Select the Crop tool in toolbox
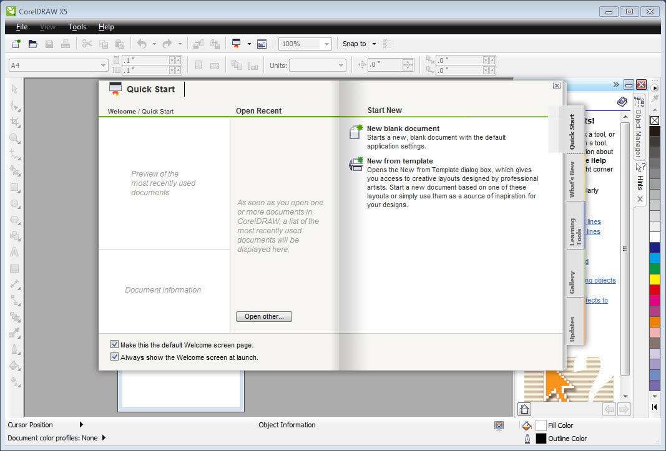This screenshot has height=451, width=666. [15, 122]
